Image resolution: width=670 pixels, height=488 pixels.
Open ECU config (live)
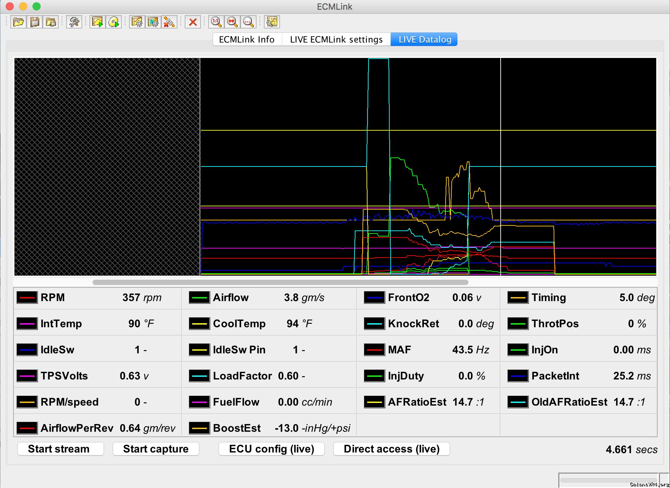coord(271,449)
